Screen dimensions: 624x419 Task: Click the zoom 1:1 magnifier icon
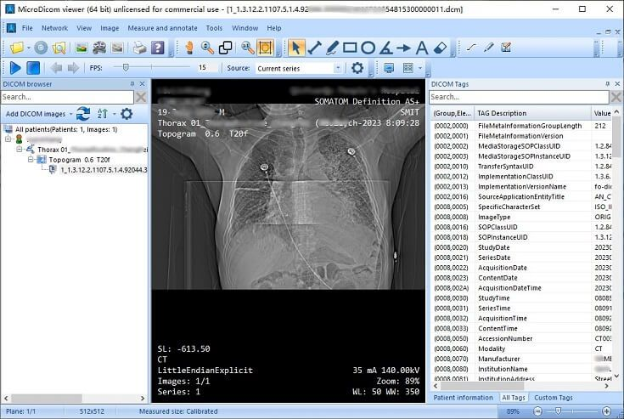[x=248, y=48]
